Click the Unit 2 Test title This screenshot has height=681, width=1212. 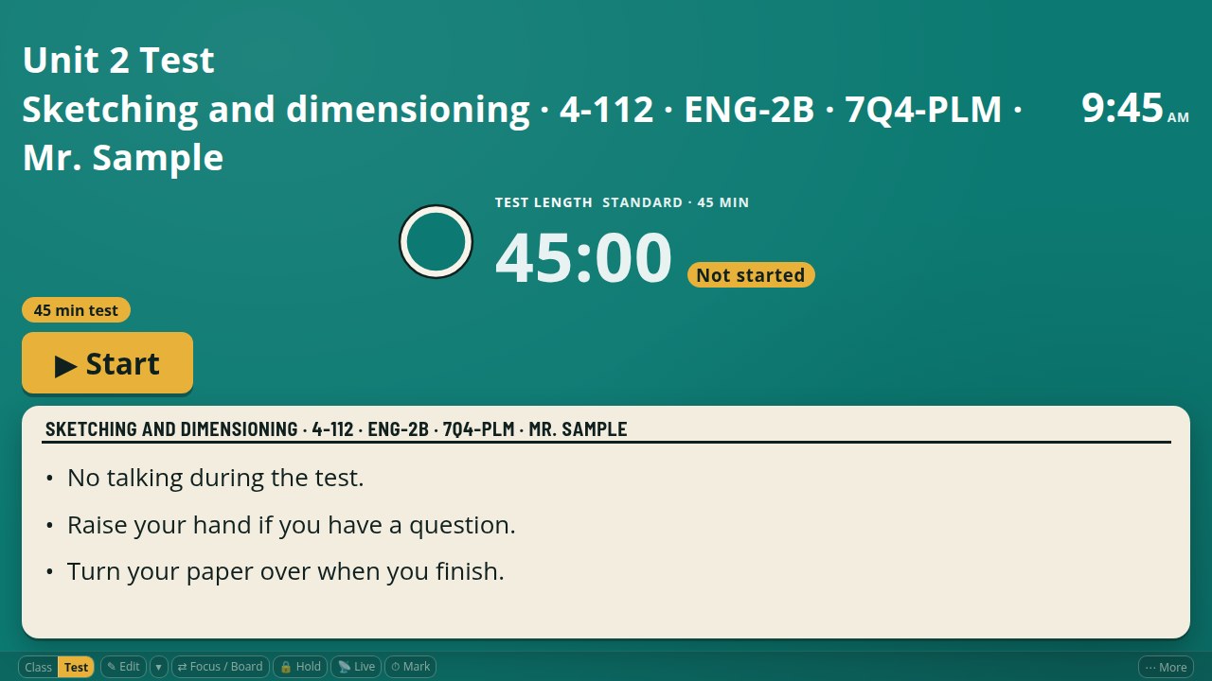click(118, 60)
